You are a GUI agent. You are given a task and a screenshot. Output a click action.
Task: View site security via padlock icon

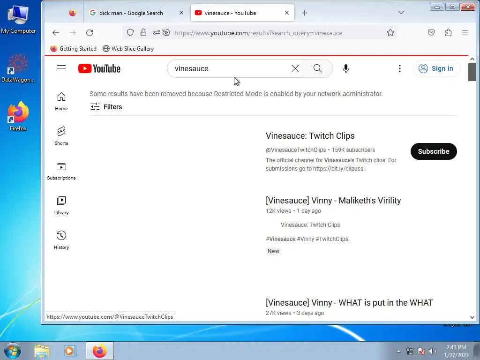(143, 32)
